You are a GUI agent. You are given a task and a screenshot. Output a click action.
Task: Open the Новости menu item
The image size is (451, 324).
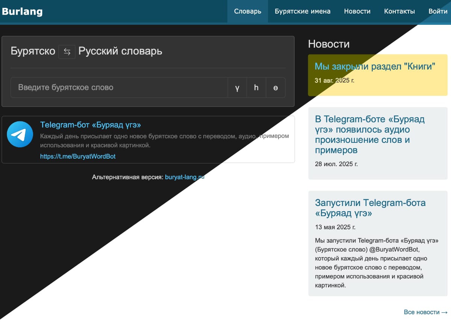click(357, 11)
